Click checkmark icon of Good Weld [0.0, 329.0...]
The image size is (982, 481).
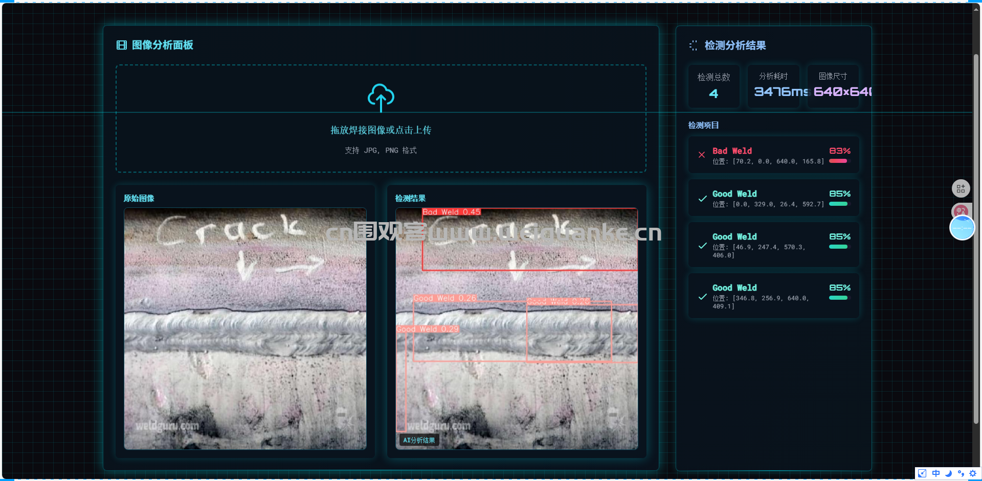(703, 199)
